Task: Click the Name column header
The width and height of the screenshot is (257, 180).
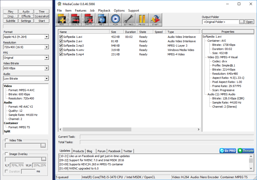Action: (x=84, y=32)
